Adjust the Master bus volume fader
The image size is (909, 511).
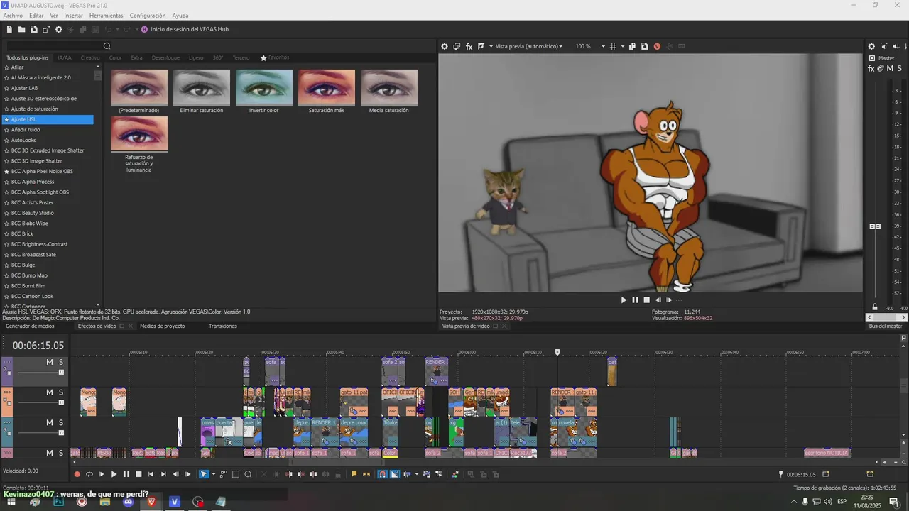tap(876, 226)
